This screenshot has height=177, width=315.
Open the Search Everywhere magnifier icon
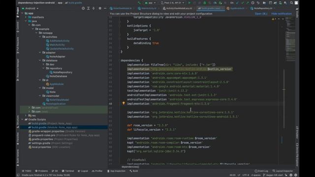click(291, 3)
